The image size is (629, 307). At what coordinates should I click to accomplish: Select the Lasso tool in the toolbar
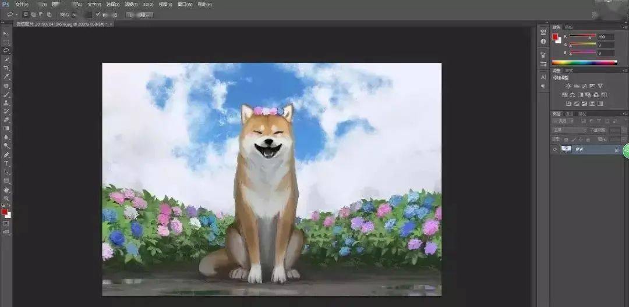point(7,51)
